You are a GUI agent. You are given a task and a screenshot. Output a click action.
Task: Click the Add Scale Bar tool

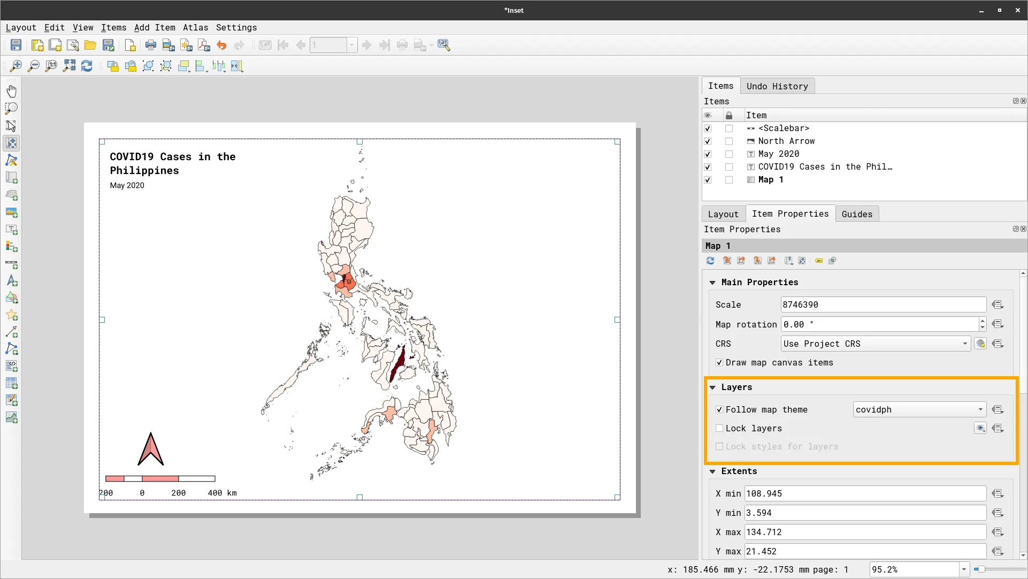point(11,264)
